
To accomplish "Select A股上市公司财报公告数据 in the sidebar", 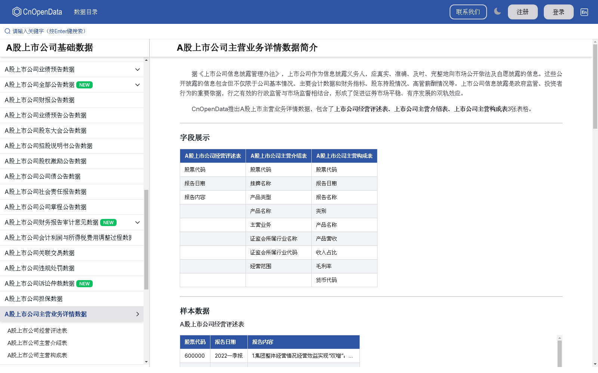I will pyautogui.click(x=39, y=100).
